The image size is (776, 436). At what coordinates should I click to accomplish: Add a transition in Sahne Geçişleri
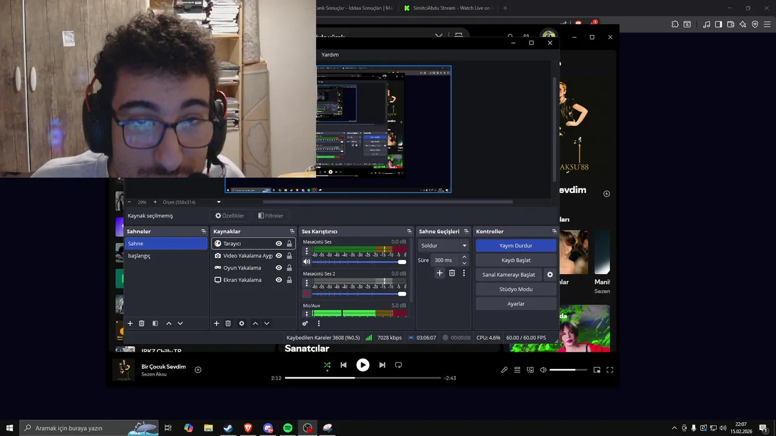click(x=440, y=273)
